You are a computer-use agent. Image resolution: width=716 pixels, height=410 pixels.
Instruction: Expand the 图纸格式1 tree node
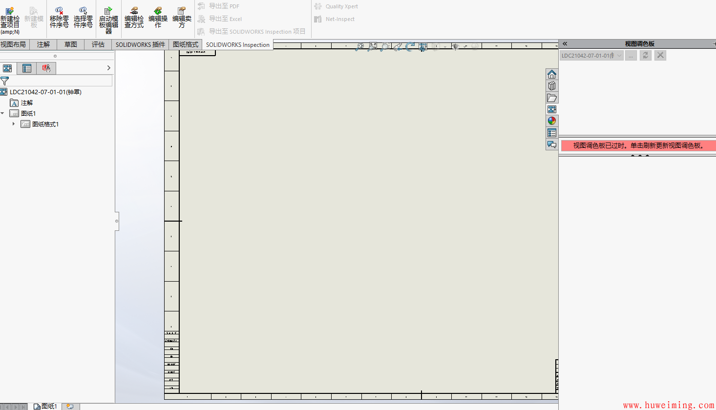pyautogui.click(x=13, y=123)
